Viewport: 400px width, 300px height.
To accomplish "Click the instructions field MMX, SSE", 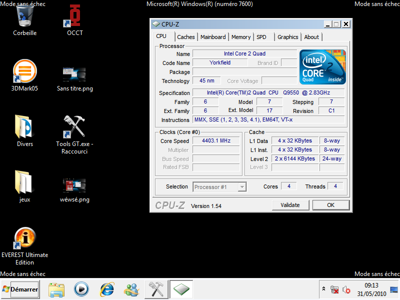I will [x=268, y=119].
